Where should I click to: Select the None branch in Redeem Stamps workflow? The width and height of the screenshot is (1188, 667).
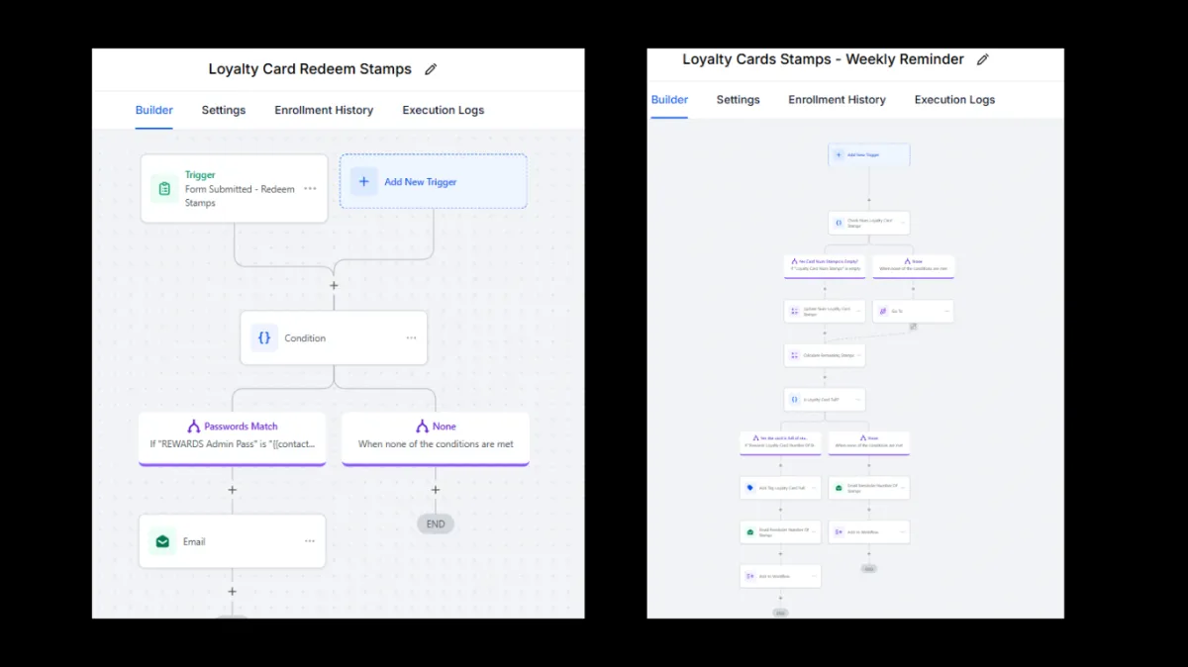(436, 437)
